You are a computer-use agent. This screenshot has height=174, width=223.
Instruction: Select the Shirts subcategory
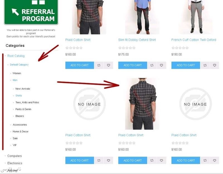coord(19,96)
